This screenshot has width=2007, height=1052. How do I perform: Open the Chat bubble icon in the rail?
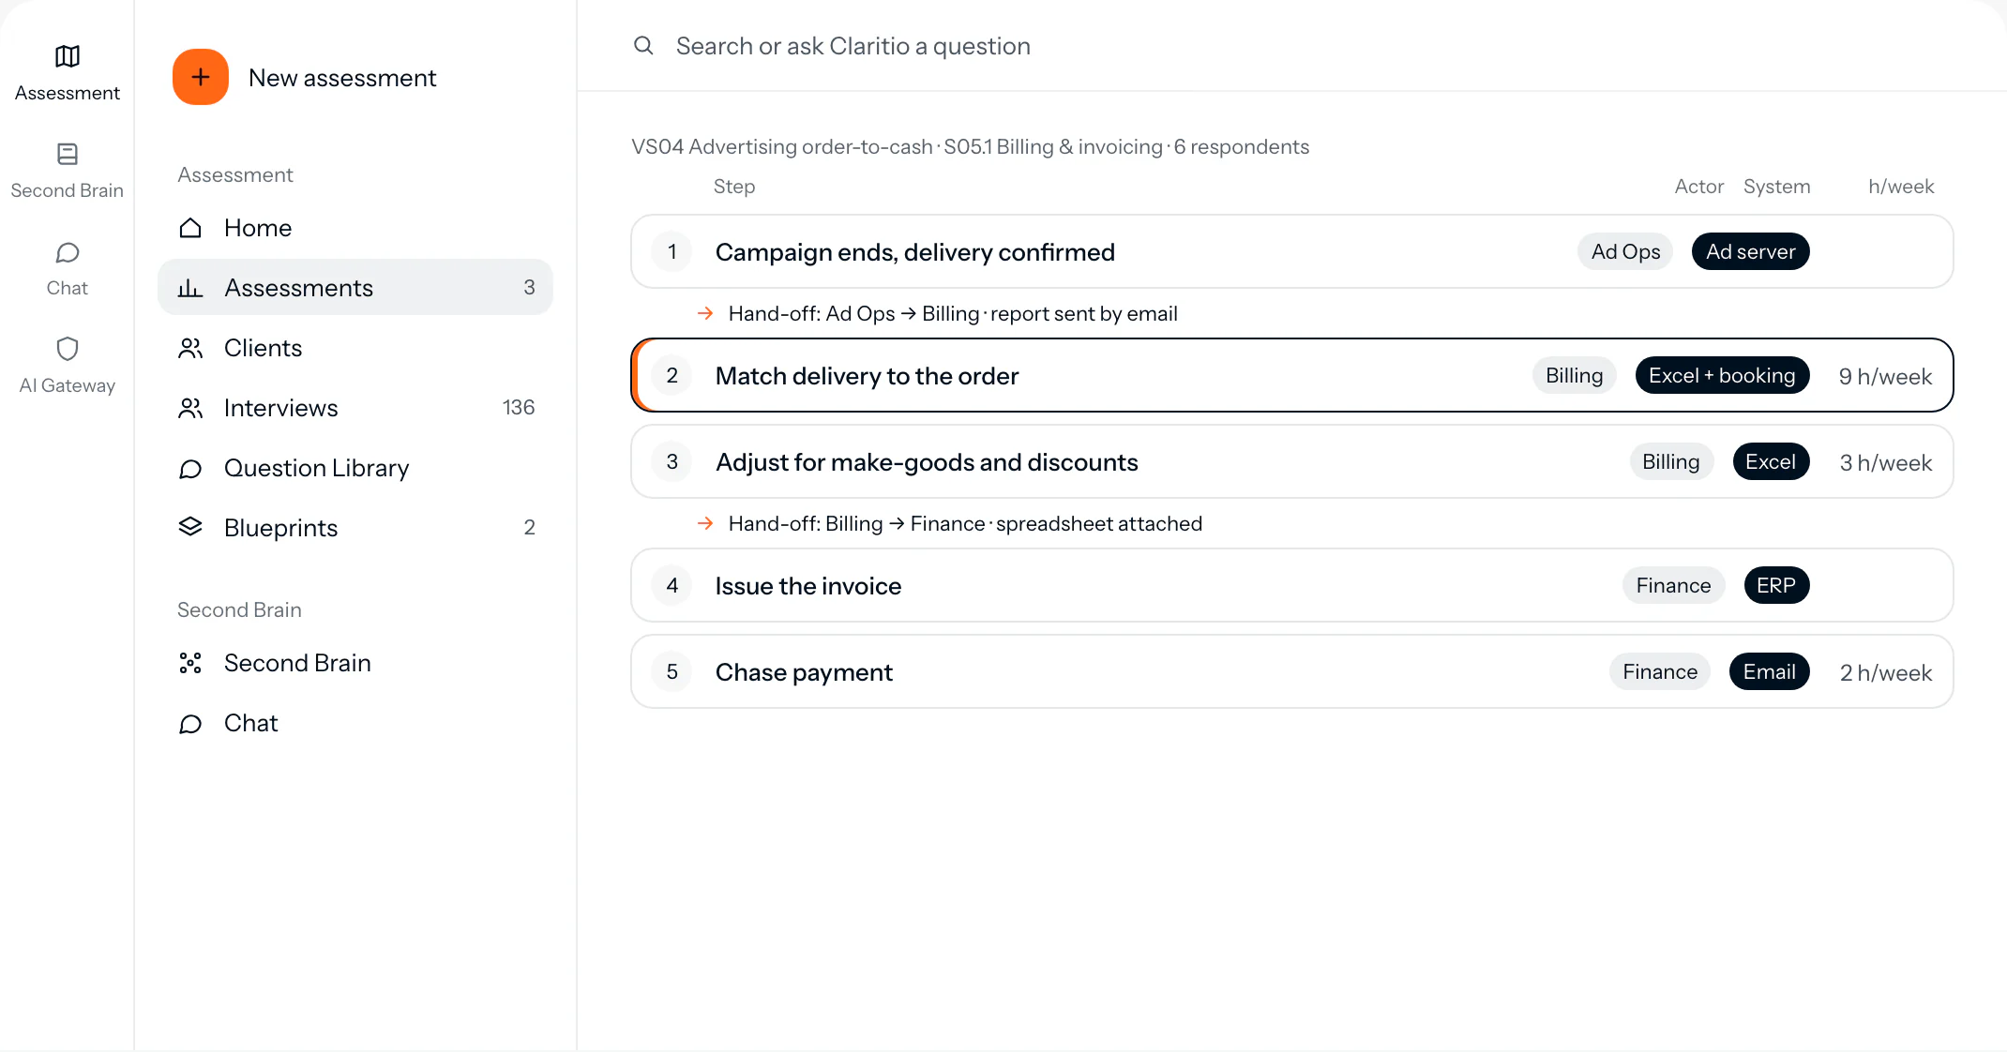tap(68, 252)
